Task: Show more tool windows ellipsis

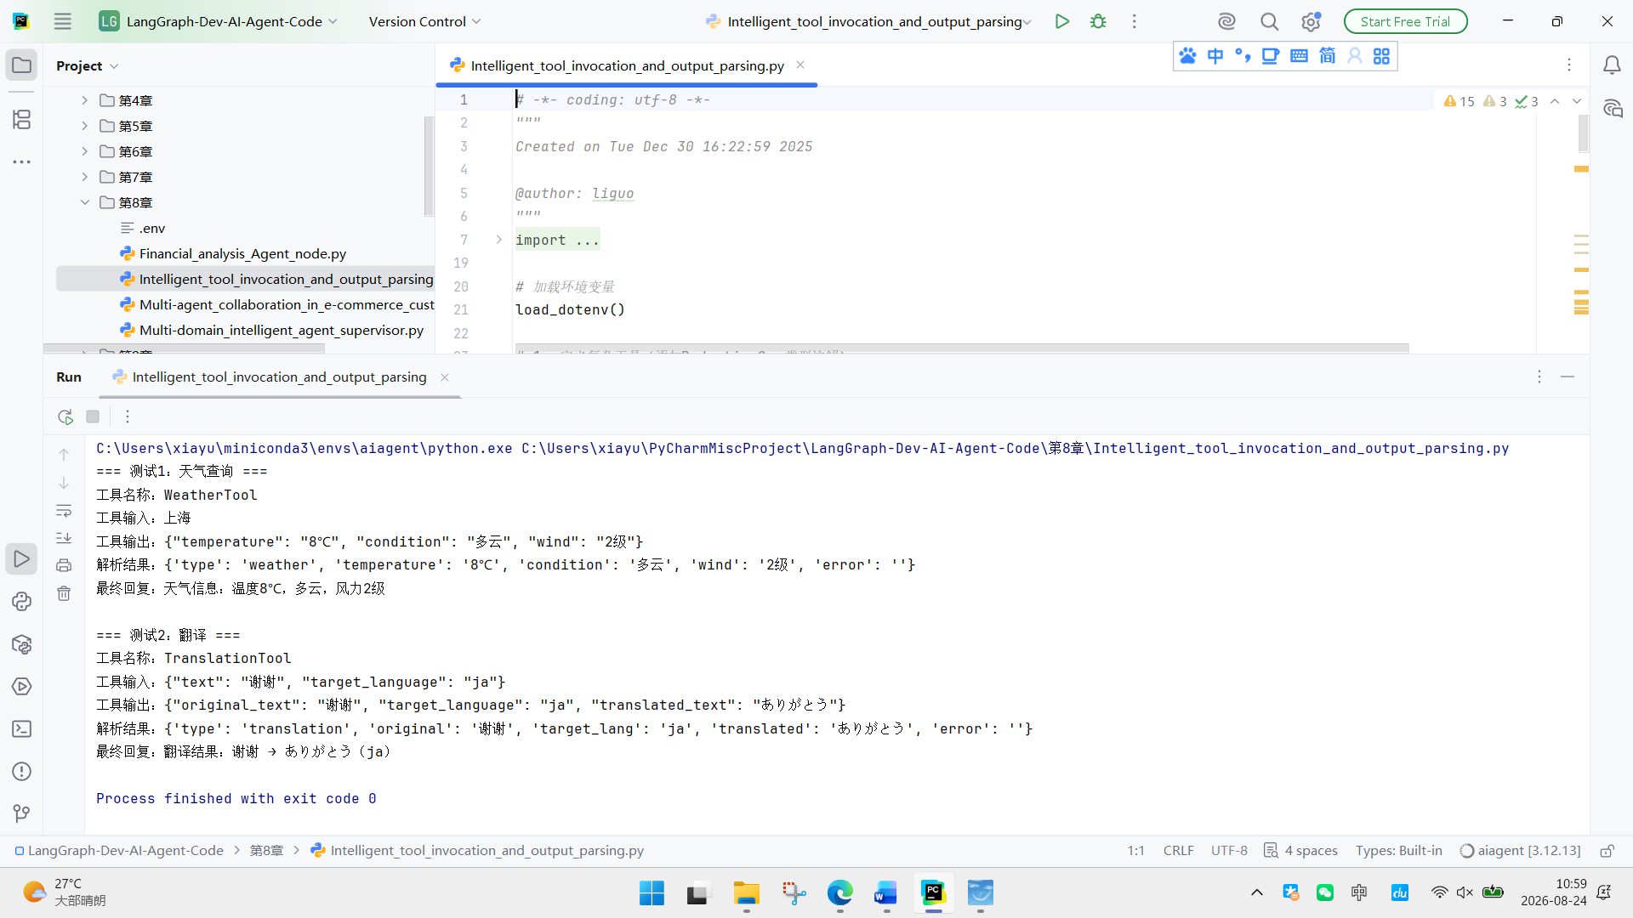Action: 22,161
